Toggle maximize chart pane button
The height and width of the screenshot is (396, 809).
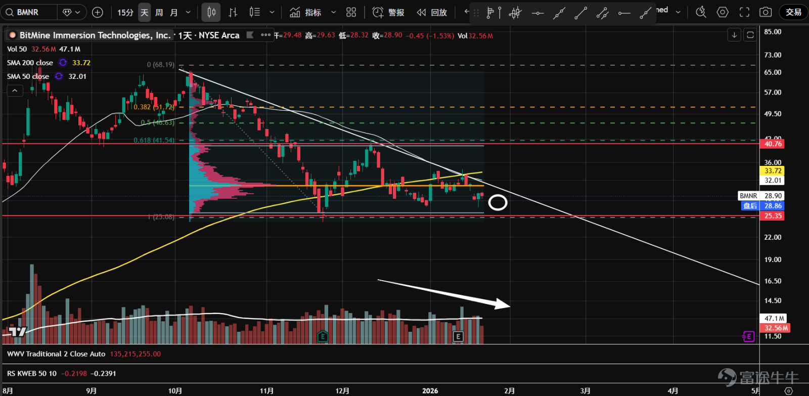[x=750, y=35]
